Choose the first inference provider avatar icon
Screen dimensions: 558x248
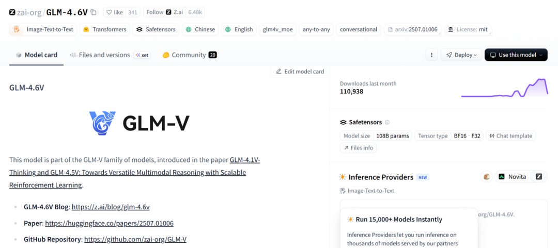(486, 177)
